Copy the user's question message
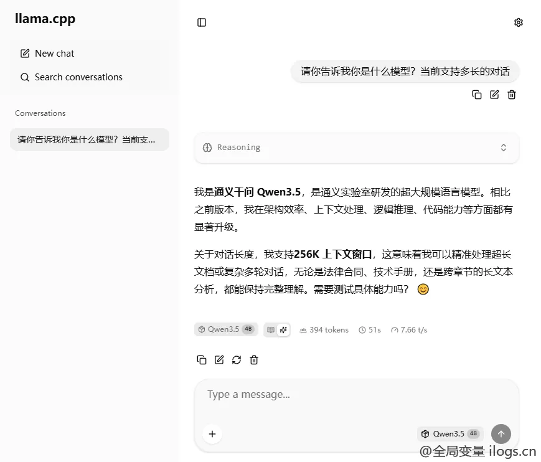 click(477, 95)
